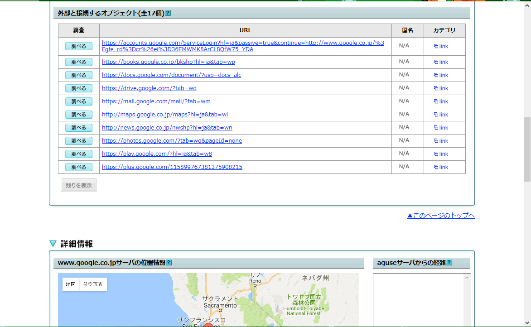This screenshot has height=327, width=531.
Task: Open the photos.google.com link
Action: click(x=172, y=141)
